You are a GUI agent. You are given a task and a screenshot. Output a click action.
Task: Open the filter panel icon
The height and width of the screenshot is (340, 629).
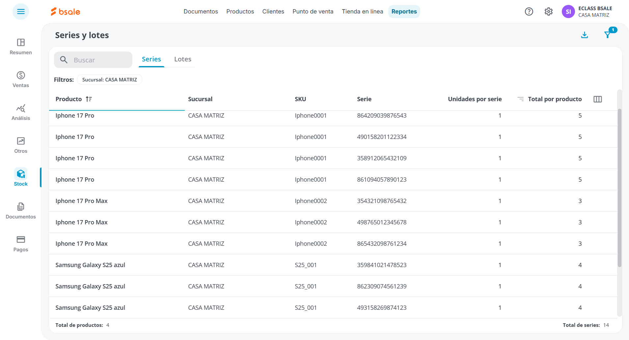click(x=608, y=34)
